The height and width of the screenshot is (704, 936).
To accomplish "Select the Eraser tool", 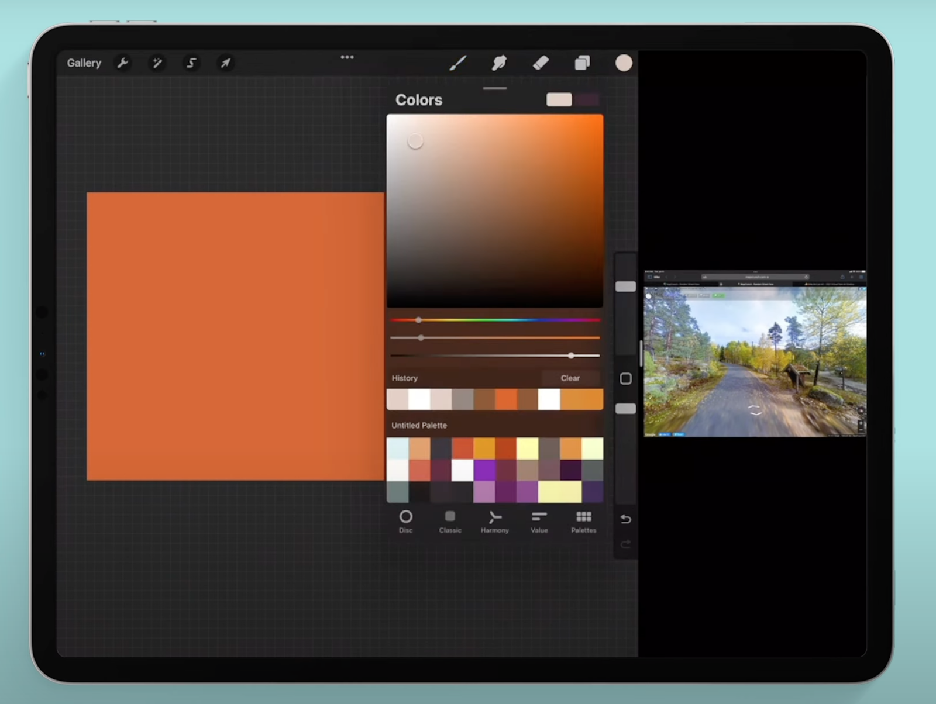I will 541,63.
